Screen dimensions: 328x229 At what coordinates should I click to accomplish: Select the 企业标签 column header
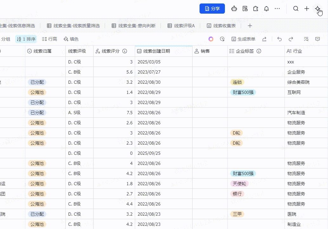click(x=256, y=51)
